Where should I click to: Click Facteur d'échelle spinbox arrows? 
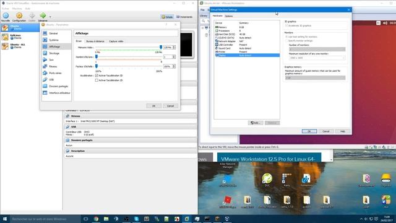(174, 66)
